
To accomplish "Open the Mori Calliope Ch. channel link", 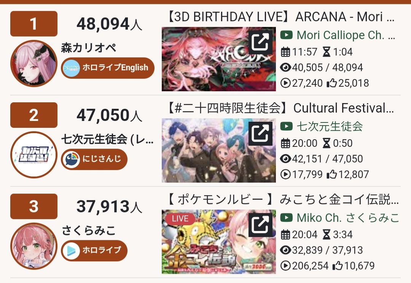I will click(x=346, y=35).
